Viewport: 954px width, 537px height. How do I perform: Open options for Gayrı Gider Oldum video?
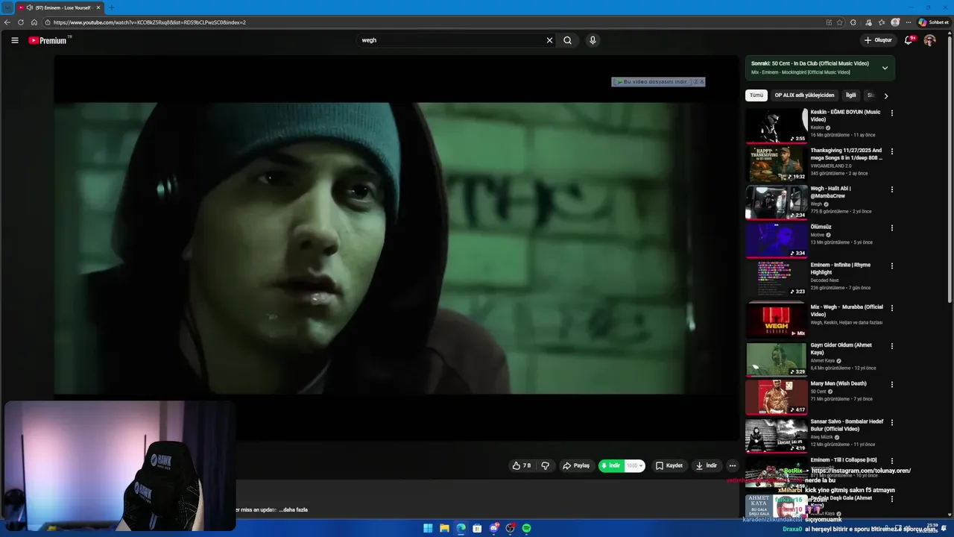[892, 345]
